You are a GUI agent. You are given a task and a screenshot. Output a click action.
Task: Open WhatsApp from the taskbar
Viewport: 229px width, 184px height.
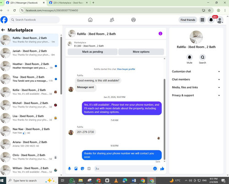pos(72,181)
